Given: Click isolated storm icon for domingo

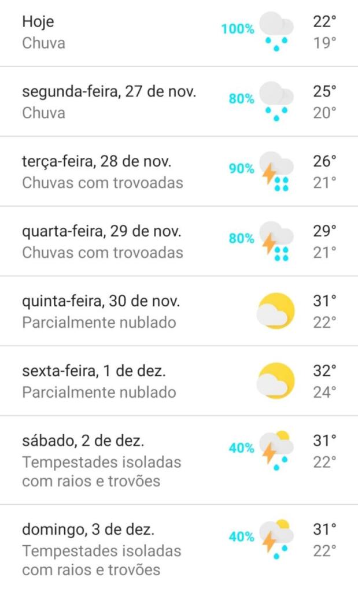Looking at the screenshot, I should pos(276,539).
